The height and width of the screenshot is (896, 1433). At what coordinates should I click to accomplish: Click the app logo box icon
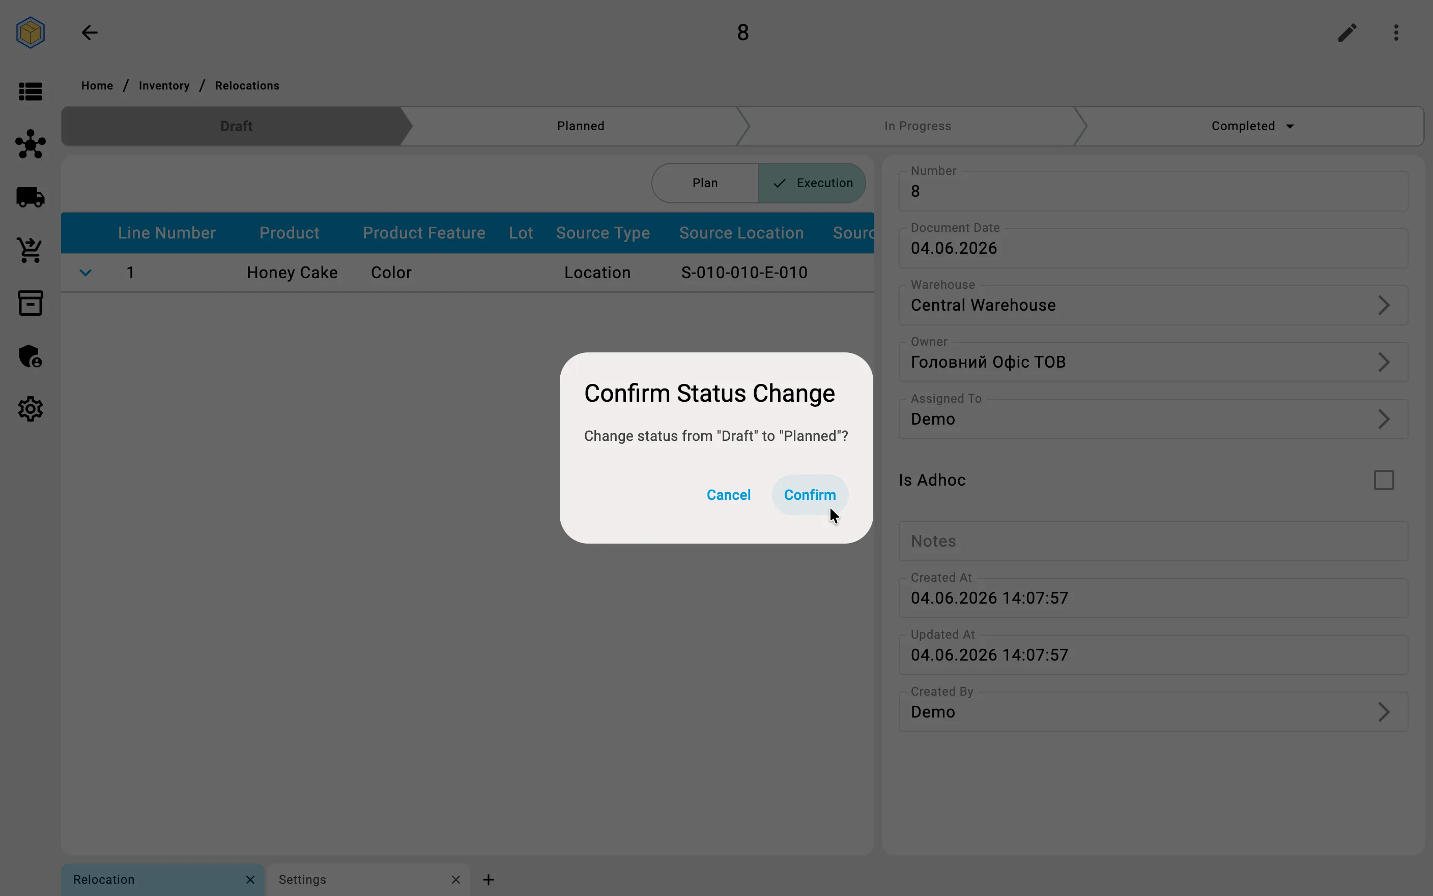(x=30, y=33)
